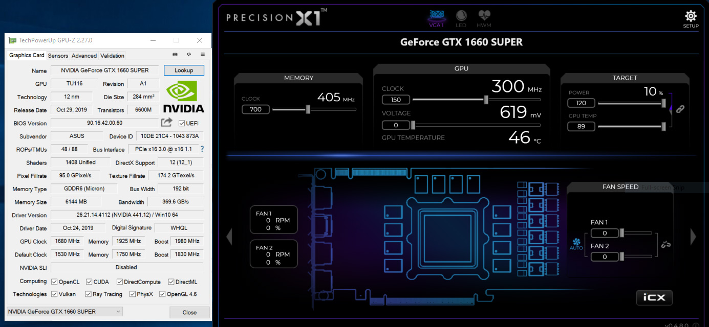Click the BIOS version value 90.16.42.00.60
Screen dimensions: 709x327
(105, 123)
